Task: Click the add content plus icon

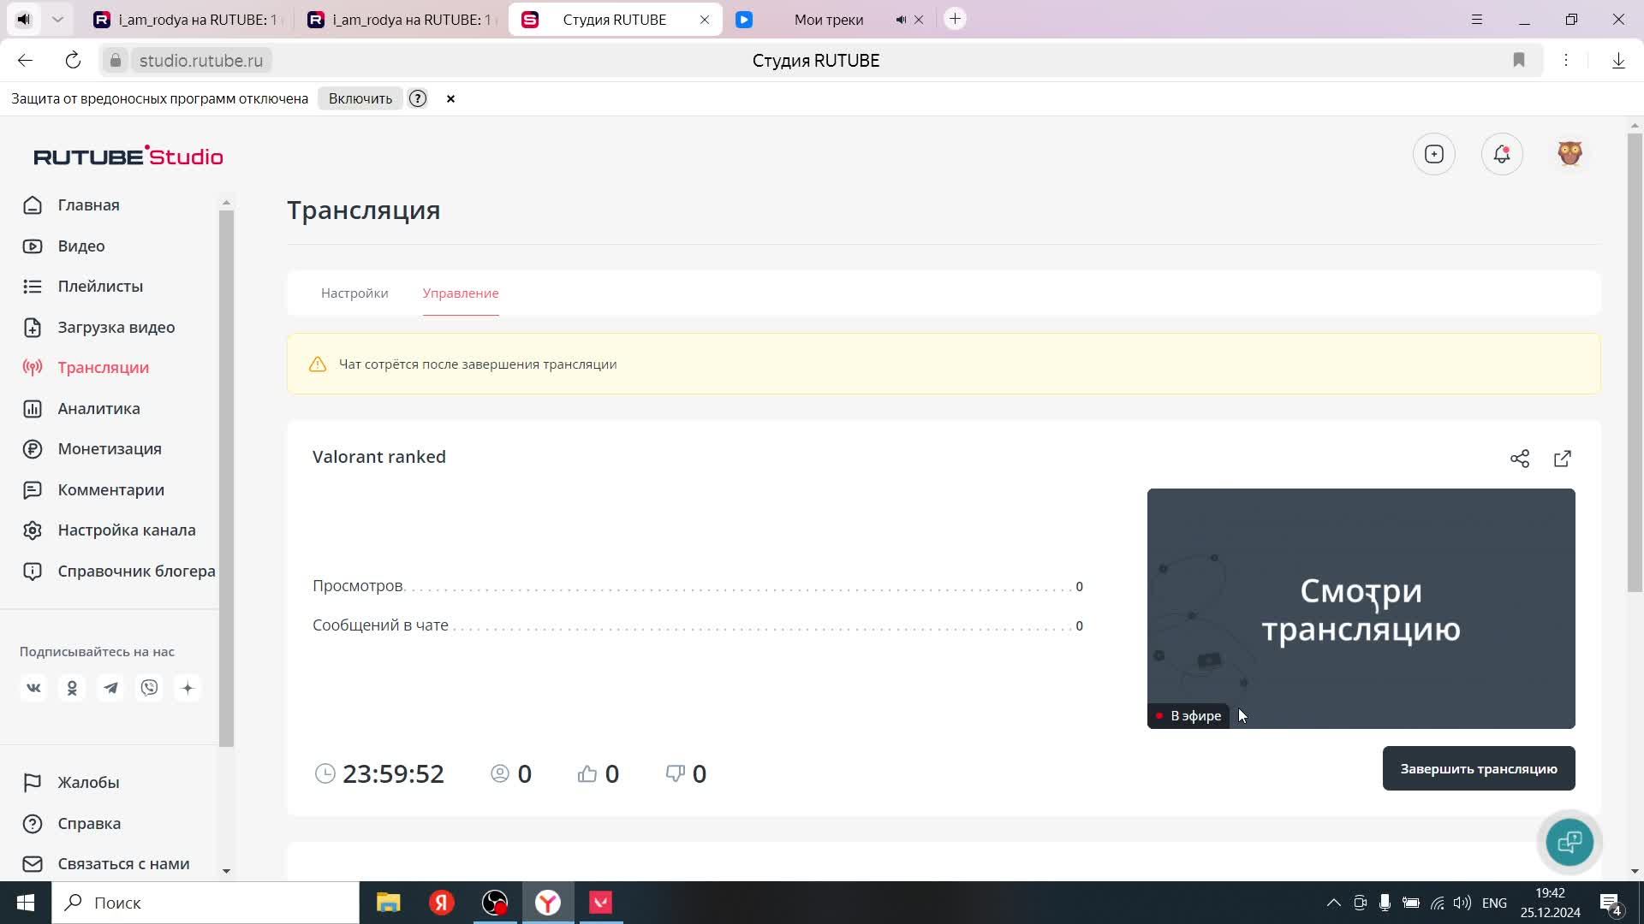Action: (x=1434, y=154)
